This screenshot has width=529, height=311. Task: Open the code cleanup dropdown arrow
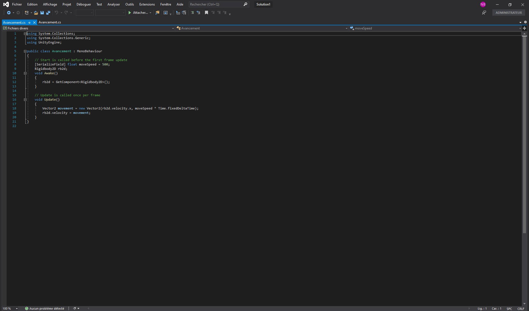tap(79, 309)
